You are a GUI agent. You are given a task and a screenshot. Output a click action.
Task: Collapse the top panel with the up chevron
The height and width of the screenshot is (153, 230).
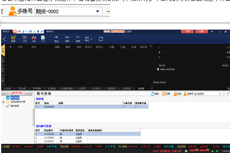tap(212, 32)
